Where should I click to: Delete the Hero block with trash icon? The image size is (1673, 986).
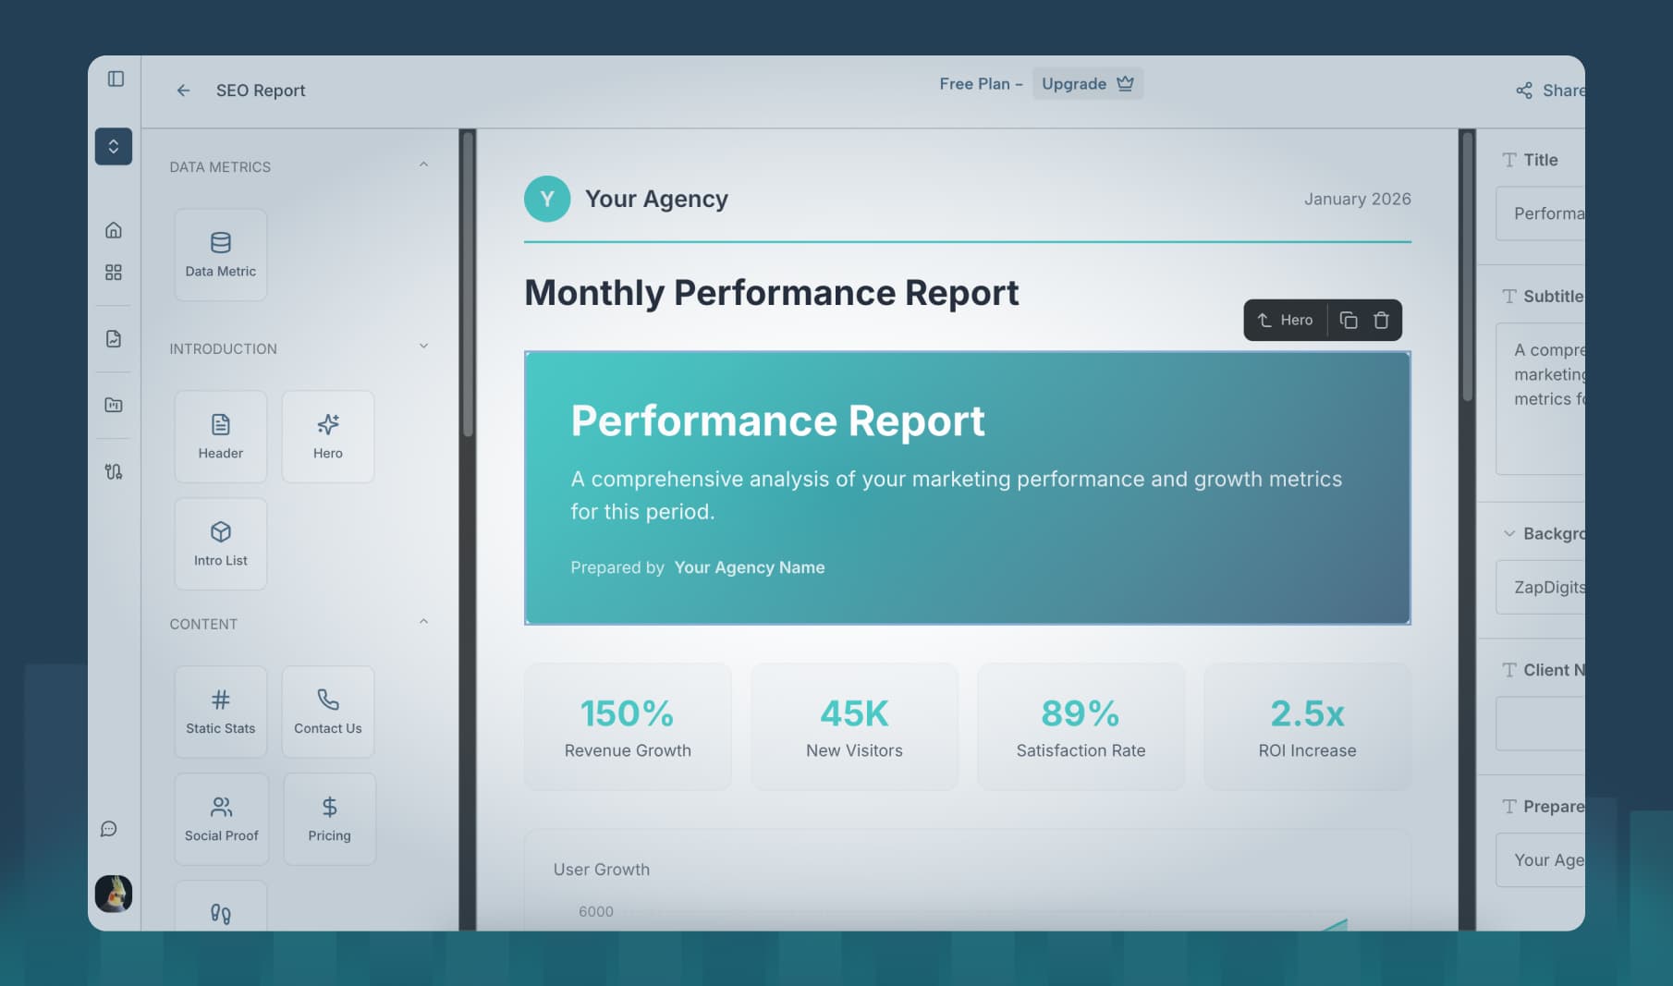[x=1382, y=320]
